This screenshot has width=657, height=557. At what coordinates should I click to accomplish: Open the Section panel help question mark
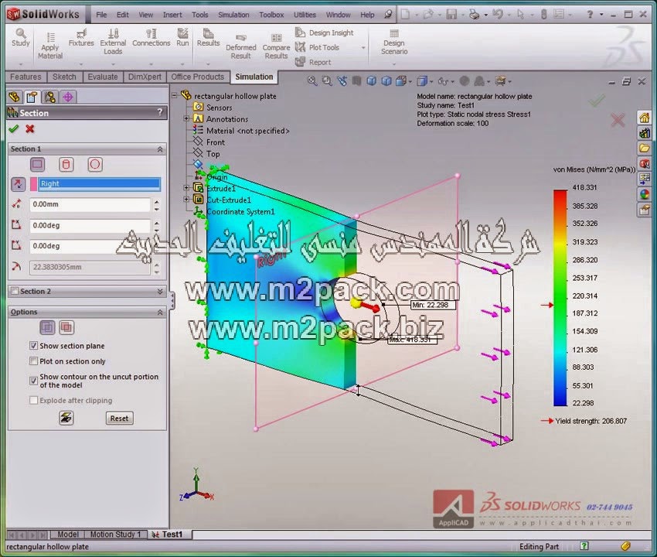click(x=160, y=112)
